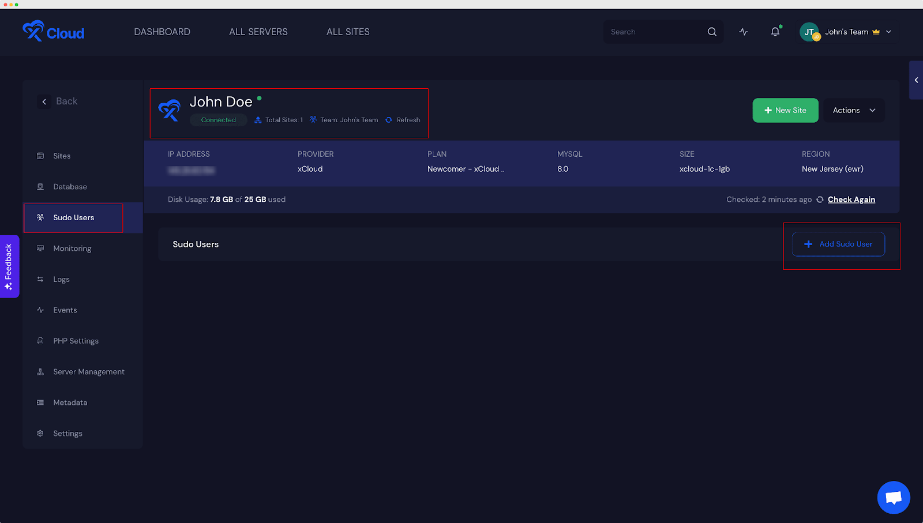The width and height of the screenshot is (923, 523).
Task: Click the back arrow icon in sidebar
Action: click(44, 101)
